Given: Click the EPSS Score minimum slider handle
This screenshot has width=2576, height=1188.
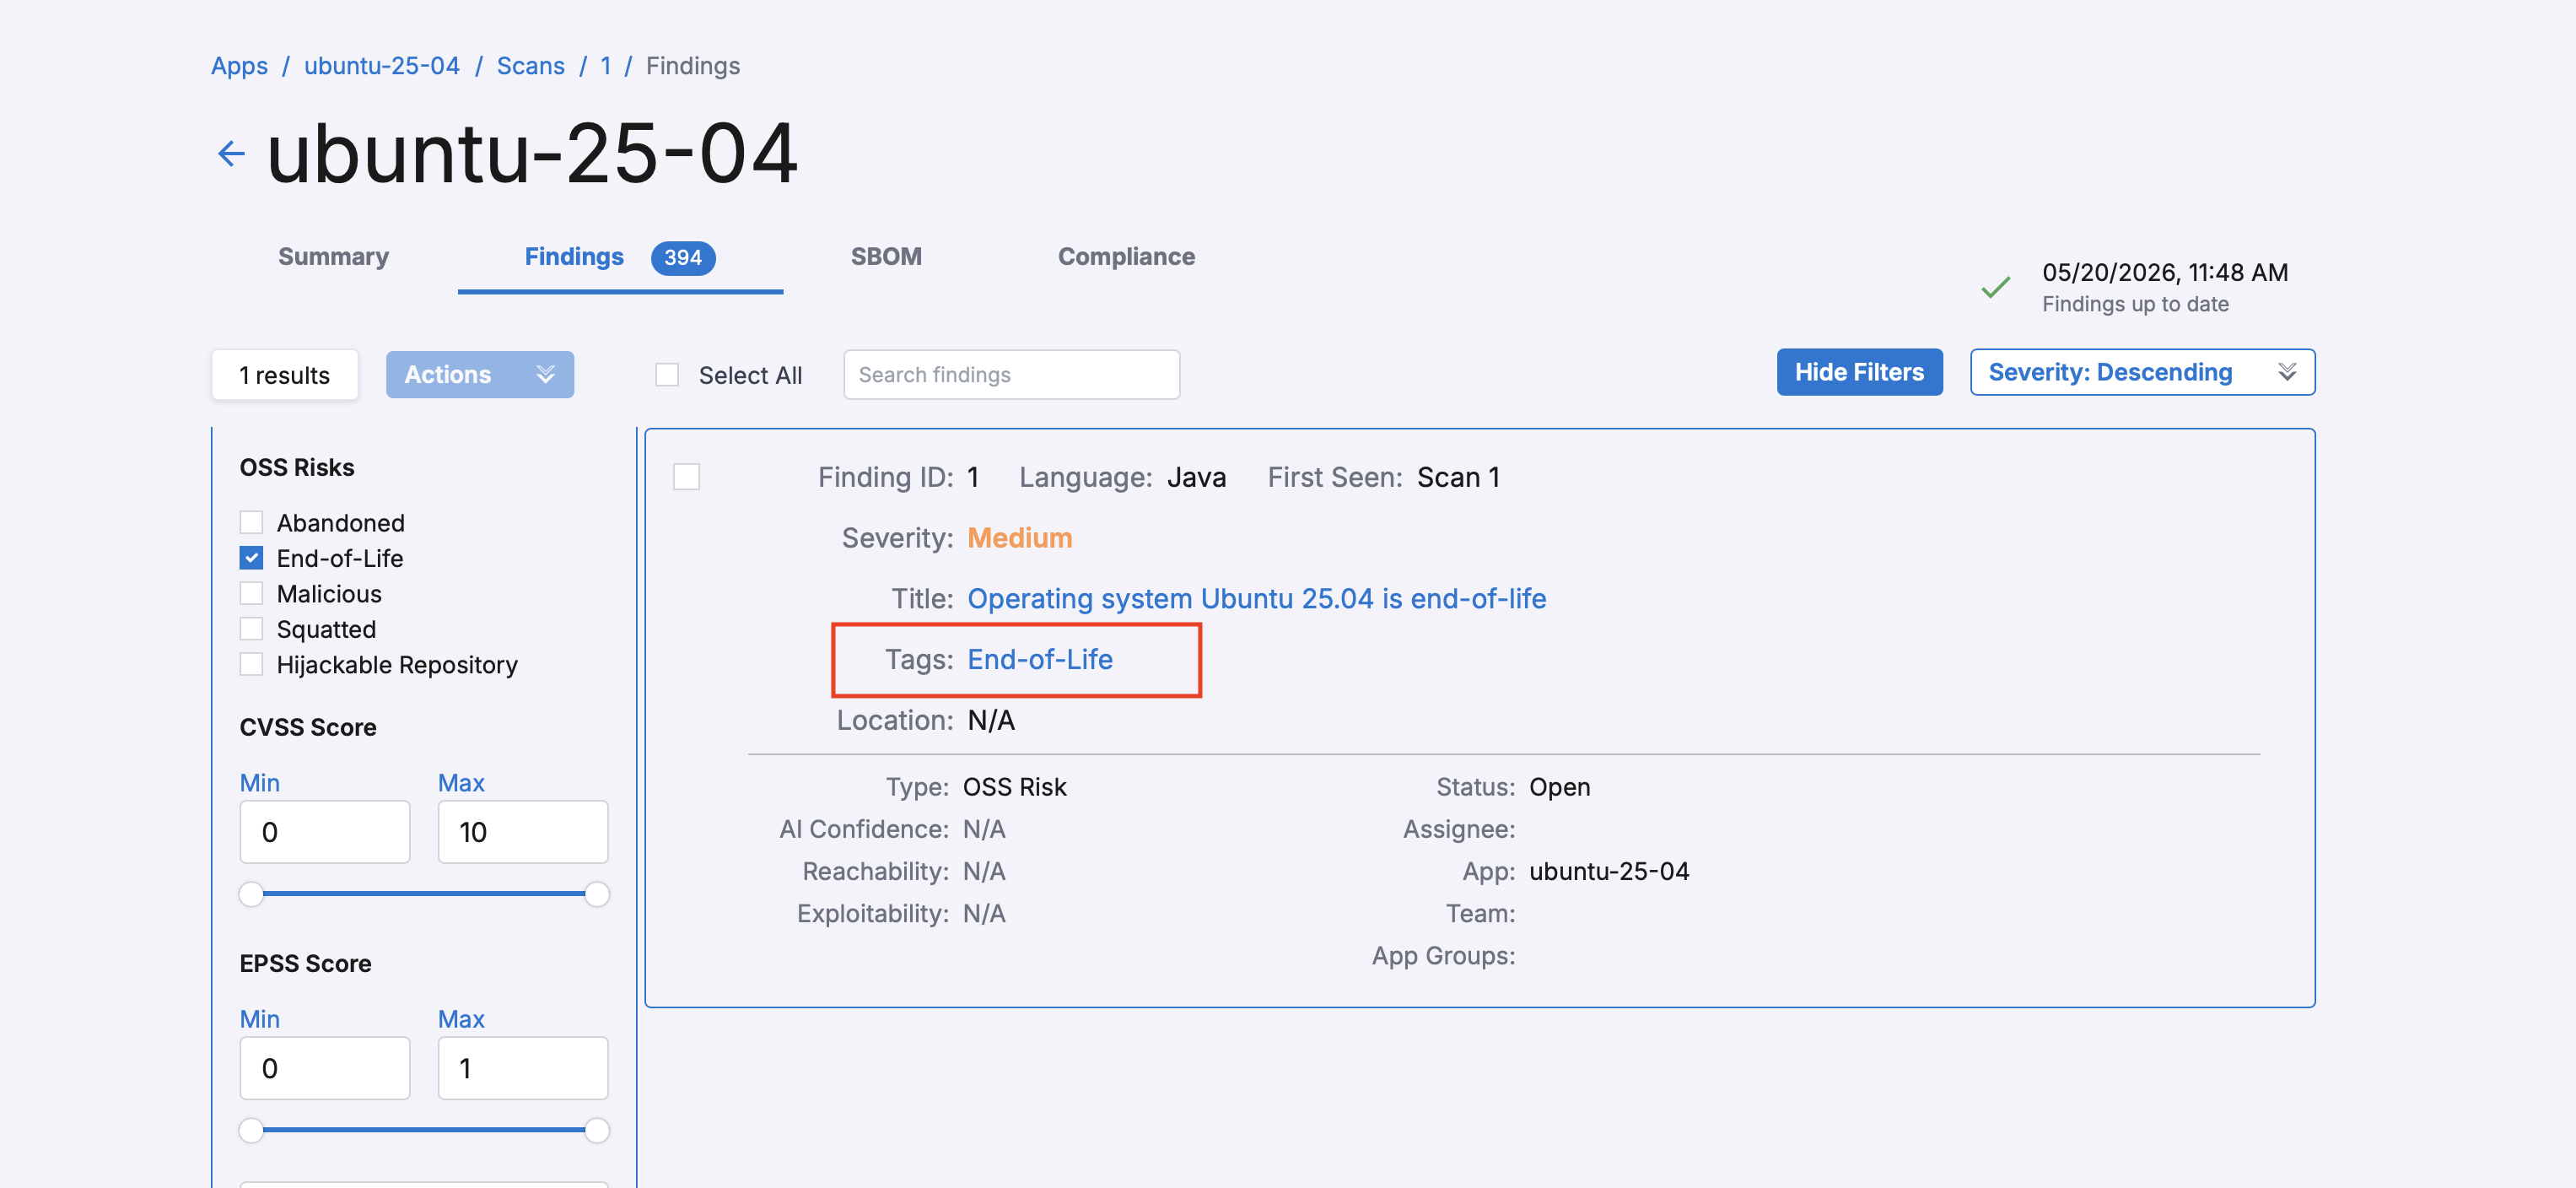Looking at the screenshot, I should pos(251,1130).
